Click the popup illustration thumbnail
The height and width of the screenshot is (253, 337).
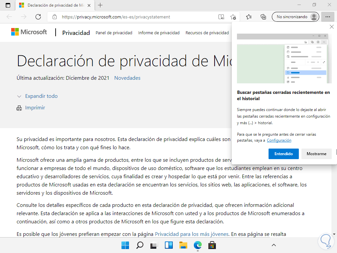[x=284, y=58]
